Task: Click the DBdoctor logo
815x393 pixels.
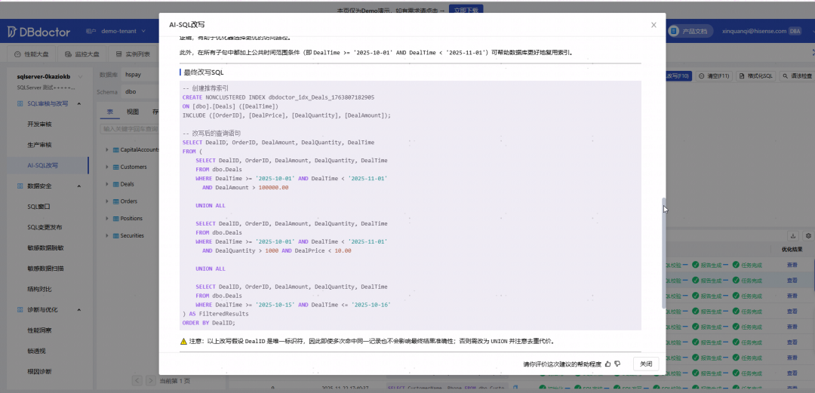Action: pos(39,32)
